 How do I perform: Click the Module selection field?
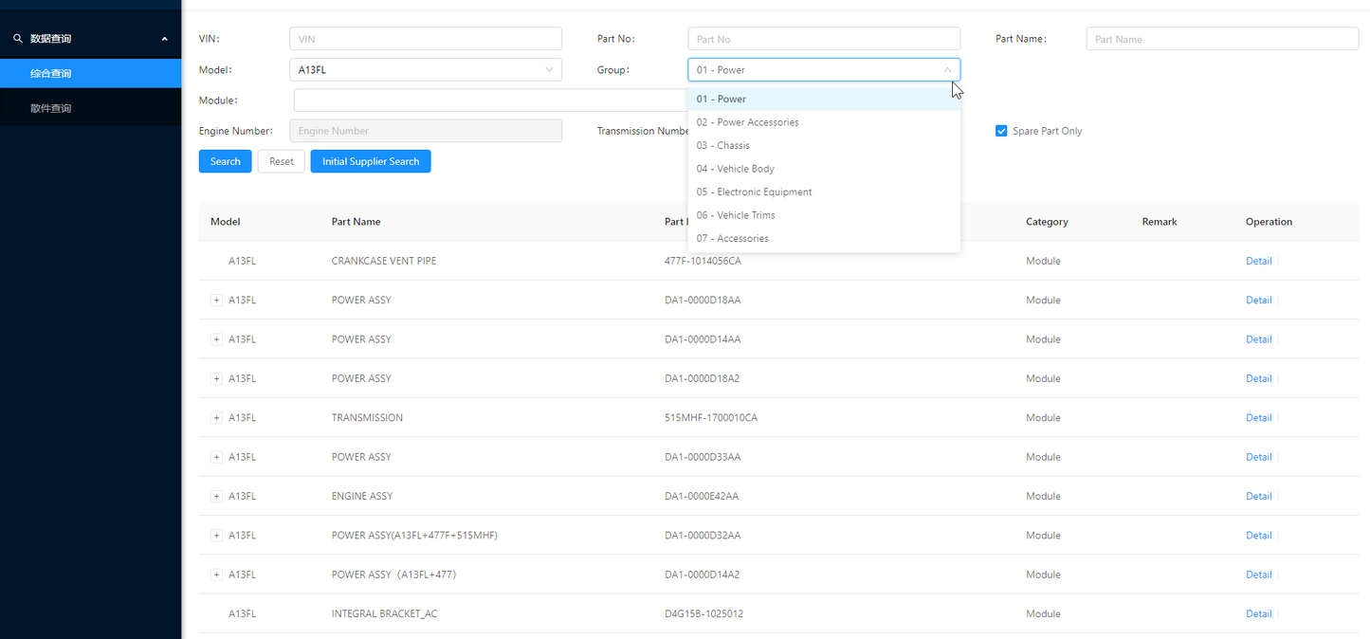(x=490, y=100)
